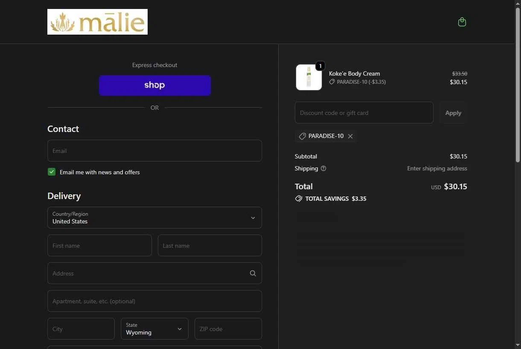The image size is (521, 349).
Task: Click the Express checkout label
Action: (x=154, y=65)
